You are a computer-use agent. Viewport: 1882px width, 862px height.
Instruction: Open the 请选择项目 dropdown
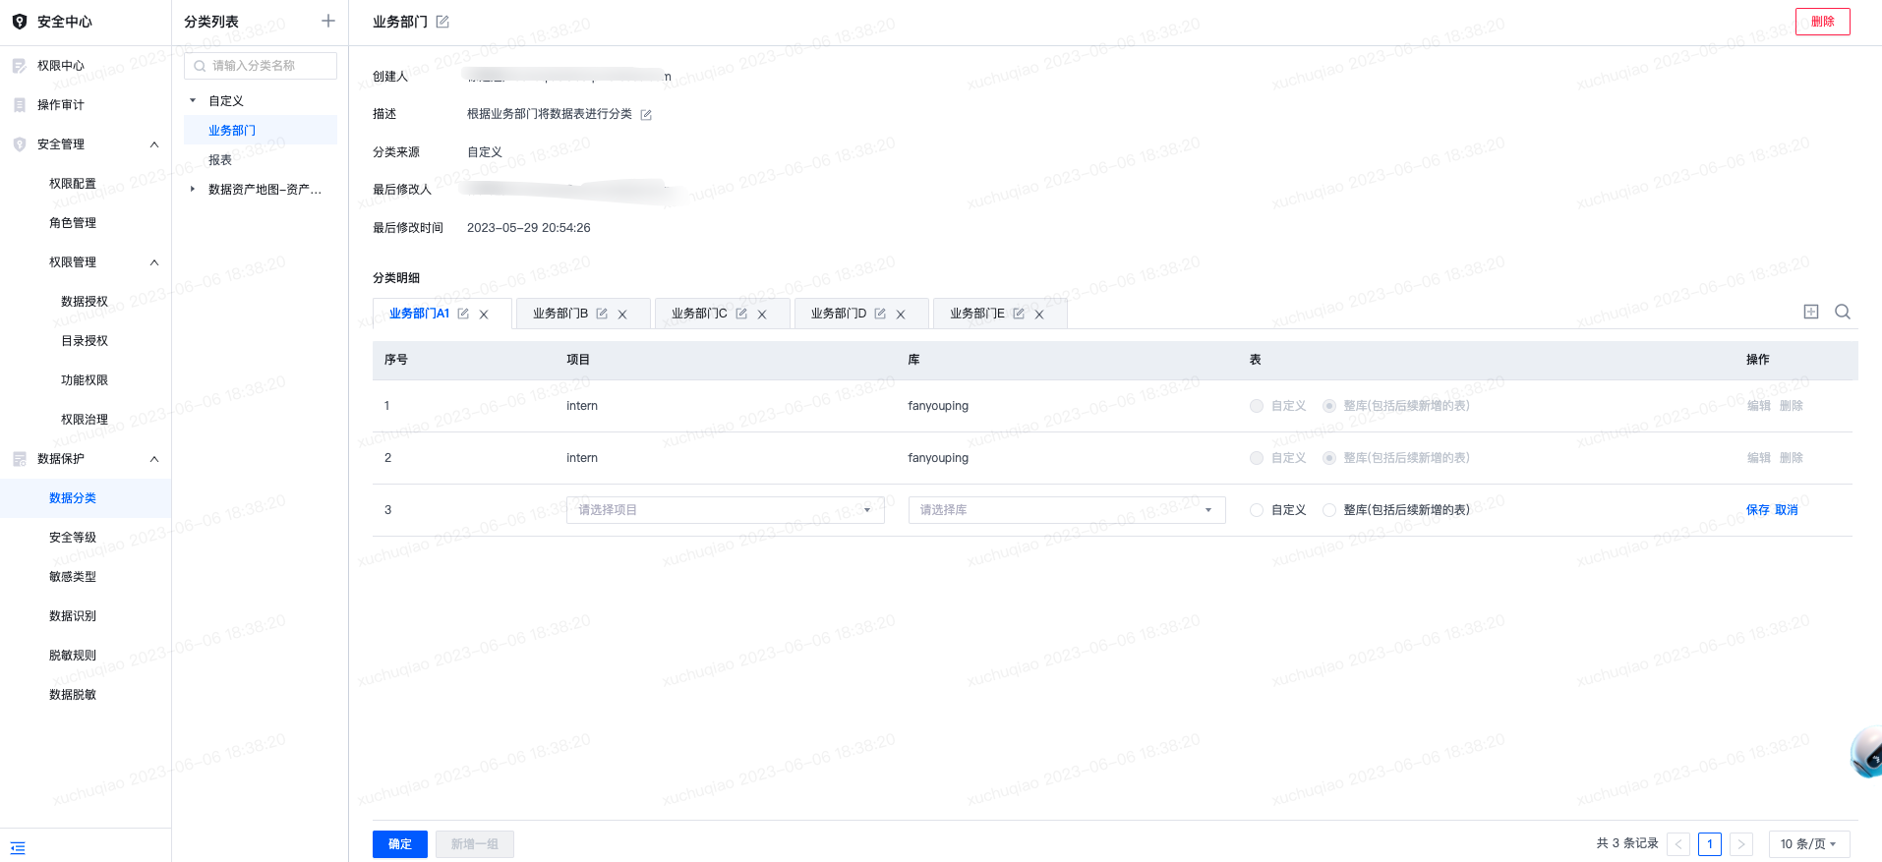pyautogui.click(x=726, y=510)
